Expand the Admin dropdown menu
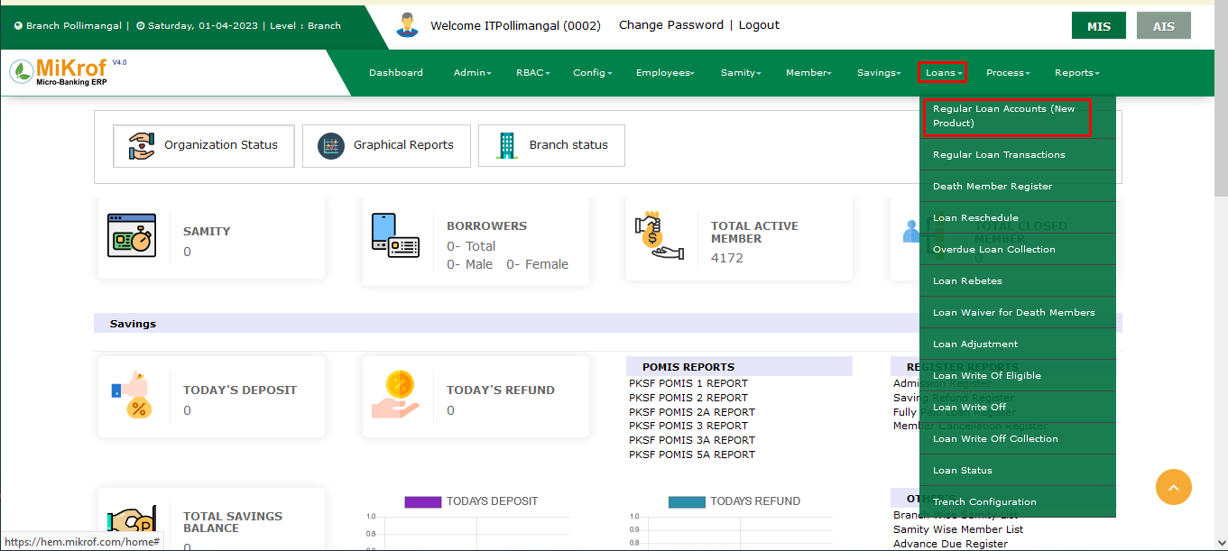 472,73
